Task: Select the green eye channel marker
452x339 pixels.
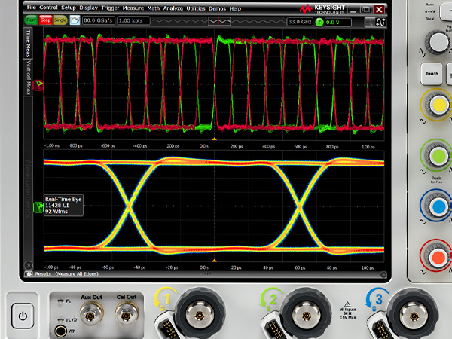Action: click(x=38, y=207)
